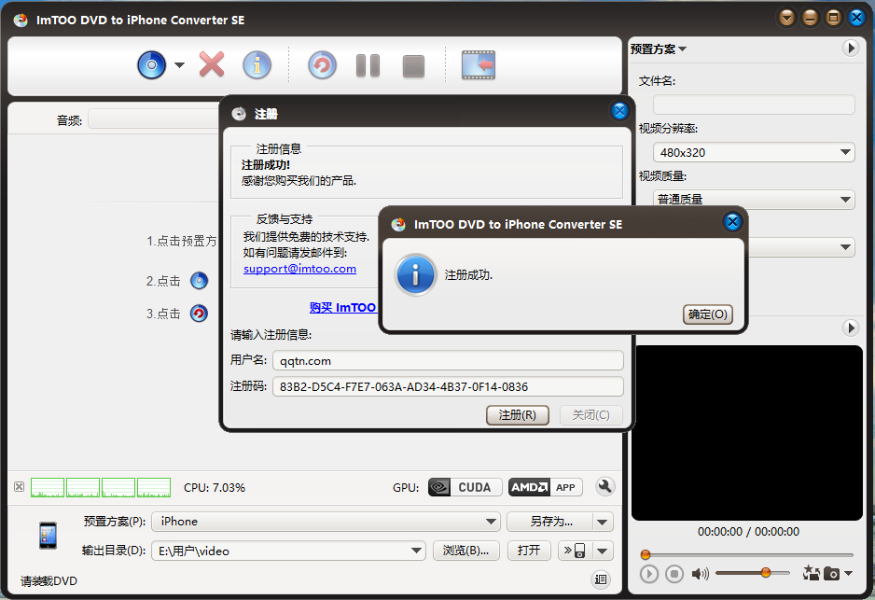Screen dimensions: 875x600
Task: Click the red X remove icon
Action: click(212, 65)
